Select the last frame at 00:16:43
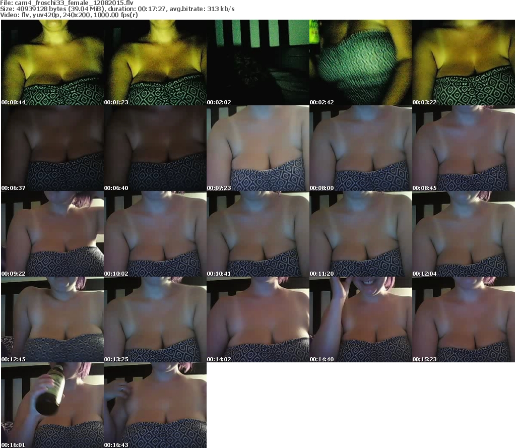This screenshot has height=448, width=516. click(155, 405)
